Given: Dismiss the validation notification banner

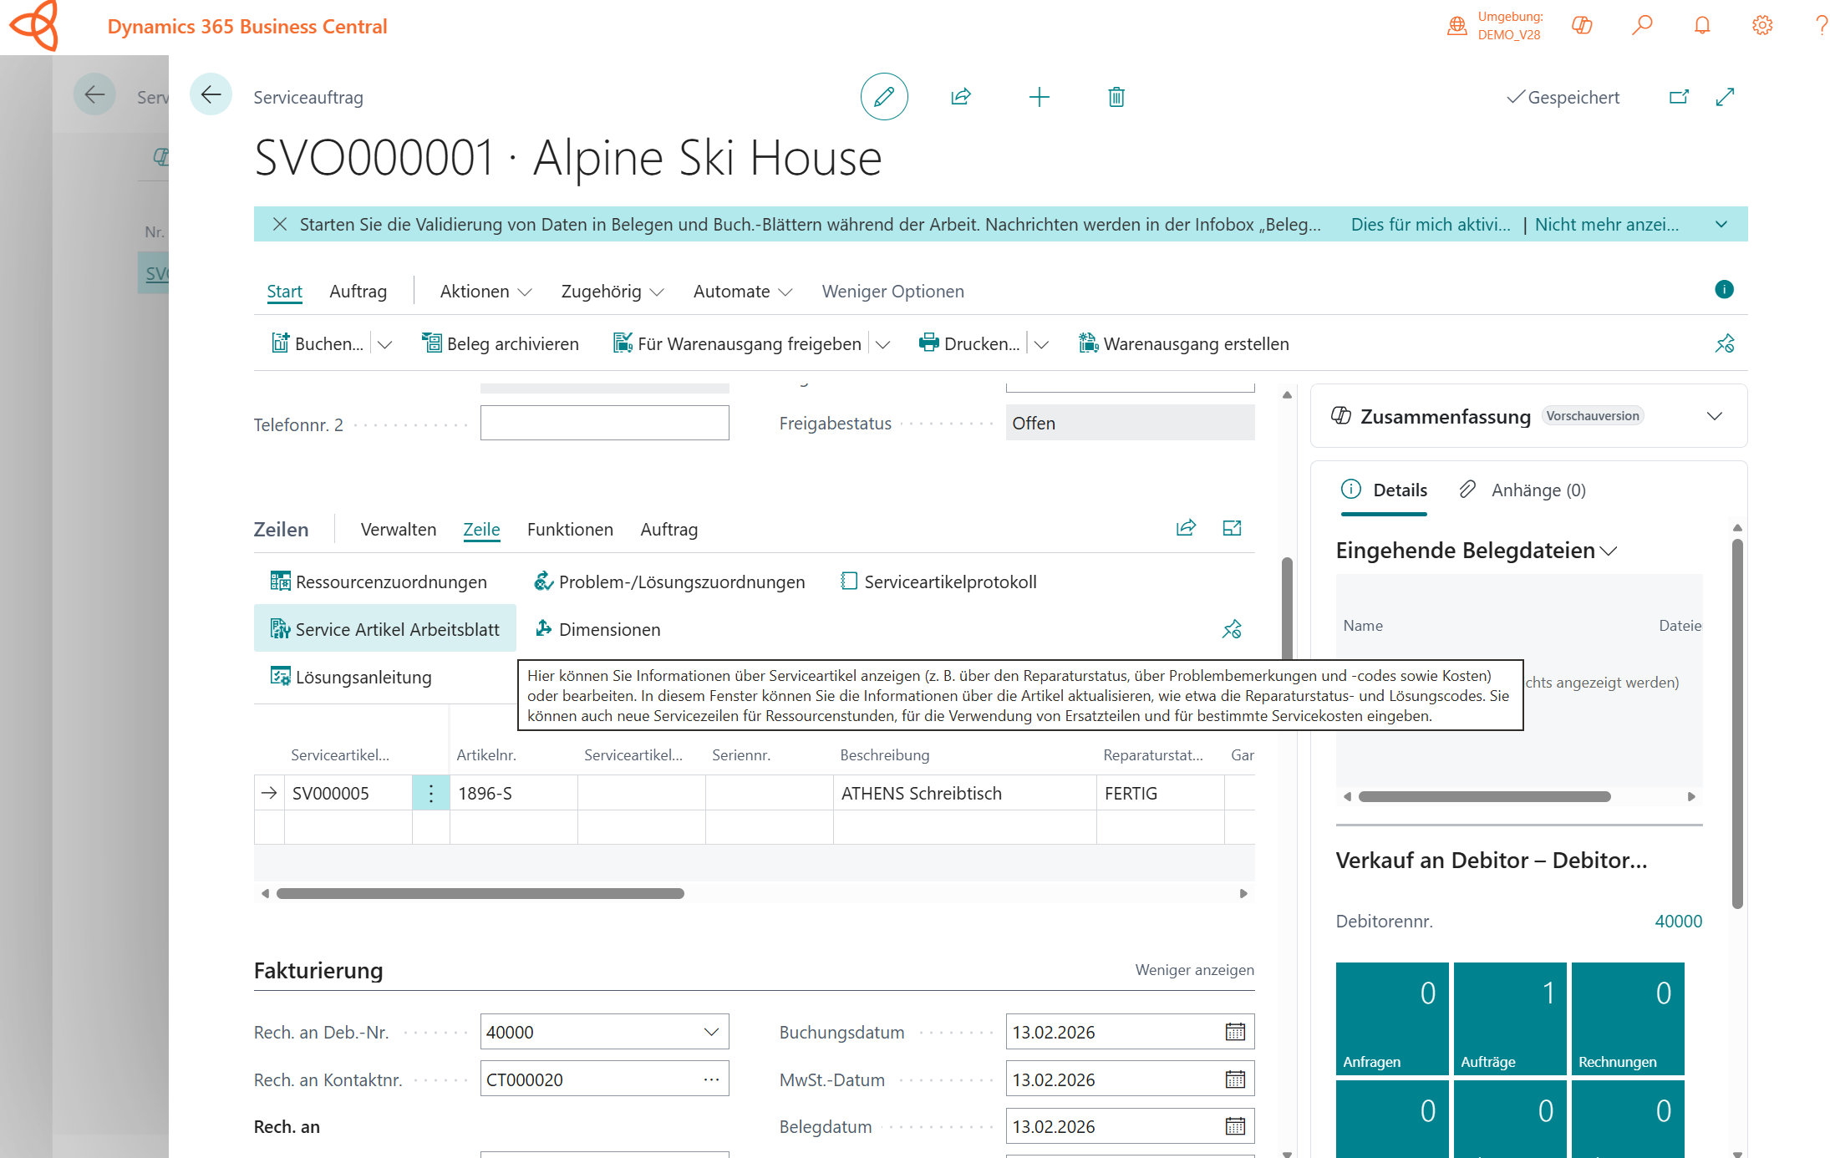Looking at the screenshot, I should pyautogui.click(x=280, y=224).
